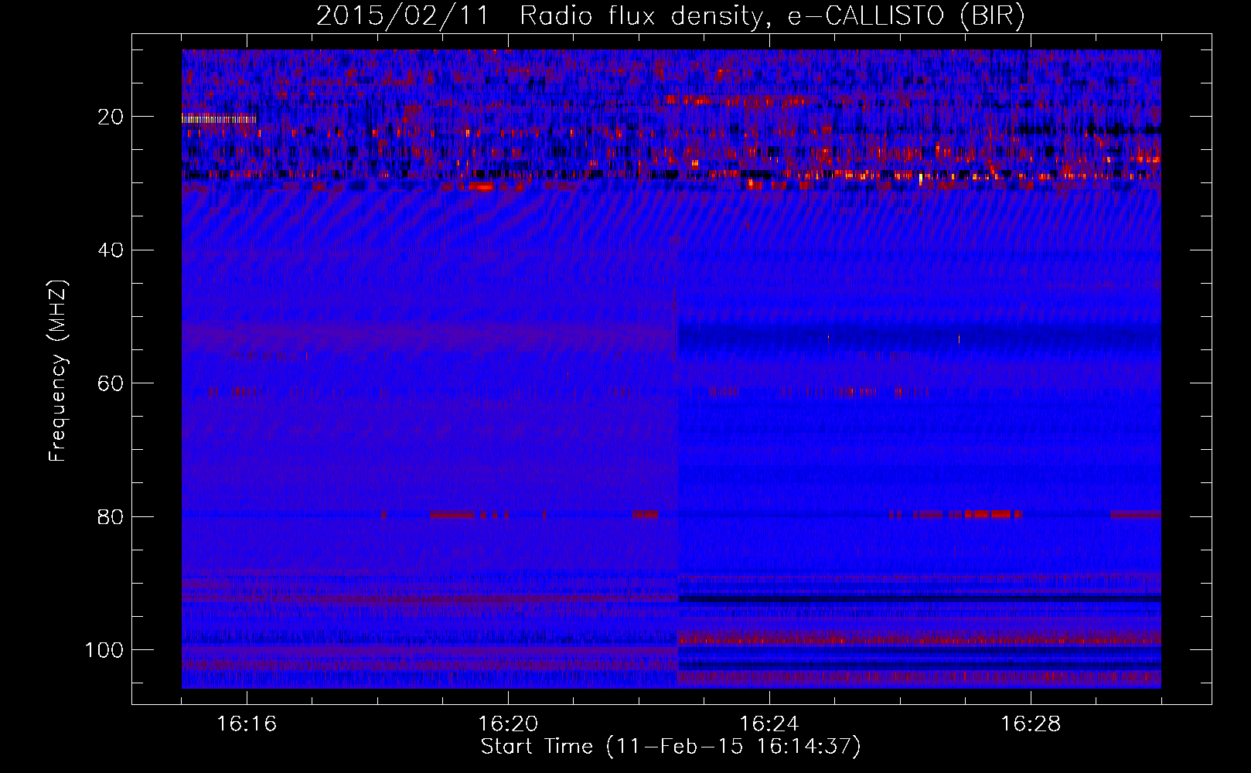1251x773 pixels.
Task: Click the 80 frequency tick label
Action: pos(111,516)
